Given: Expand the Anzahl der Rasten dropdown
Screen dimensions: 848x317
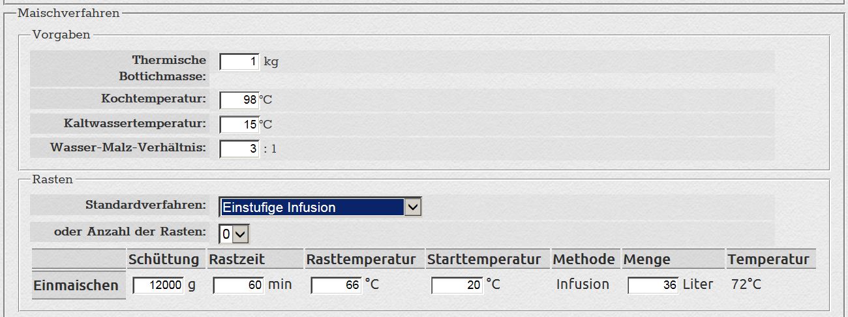Looking at the screenshot, I should 234,233.
